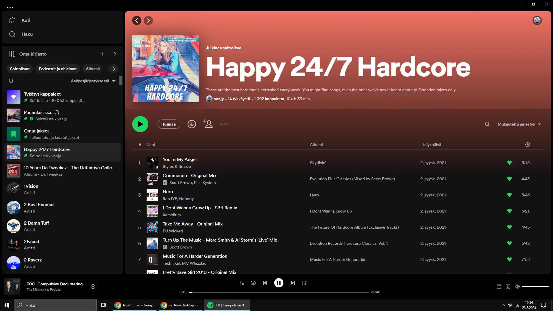Click the Tuunaa button
The width and height of the screenshot is (553, 311).
pyautogui.click(x=169, y=124)
